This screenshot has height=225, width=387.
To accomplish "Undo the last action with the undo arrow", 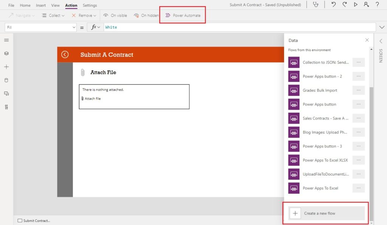I will (x=333, y=5).
